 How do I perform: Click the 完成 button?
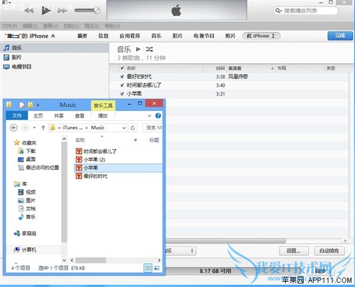[x=340, y=36]
